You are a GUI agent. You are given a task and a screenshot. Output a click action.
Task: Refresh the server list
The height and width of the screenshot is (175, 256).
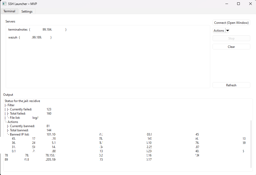[x=231, y=85]
